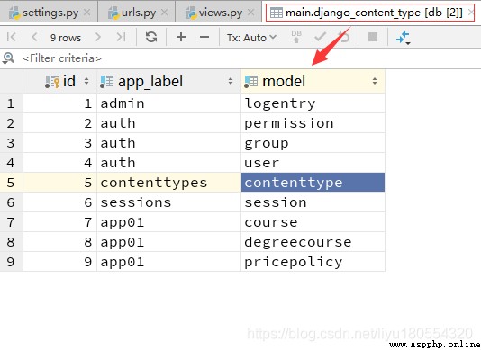Roll back transaction icon

(343, 37)
